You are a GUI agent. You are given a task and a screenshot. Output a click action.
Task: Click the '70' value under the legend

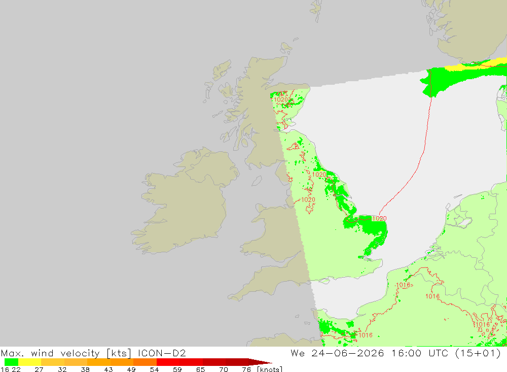(224, 369)
